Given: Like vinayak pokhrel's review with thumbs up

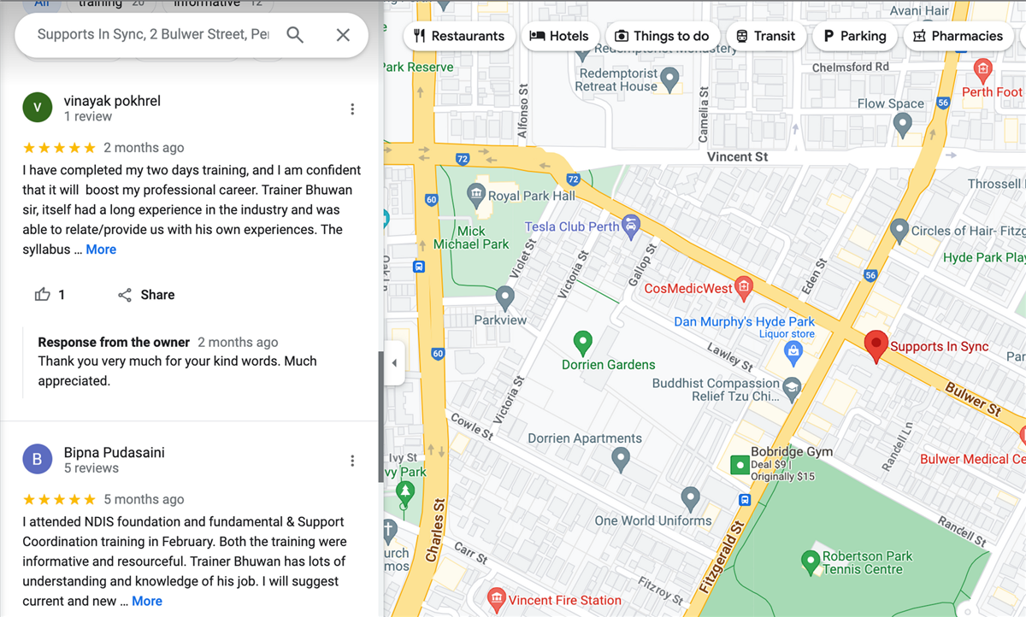Looking at the screenshot, I should click(43, 295).
